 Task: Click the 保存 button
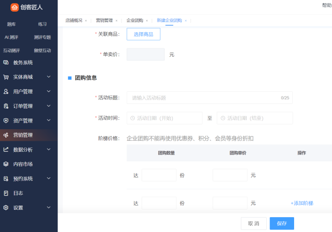pos(282,223)
